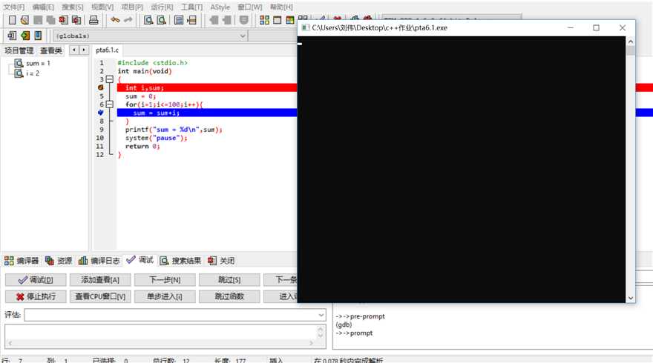Click the '(gdb)' text in debug output

pyautogui.click(x=344, y=324)
